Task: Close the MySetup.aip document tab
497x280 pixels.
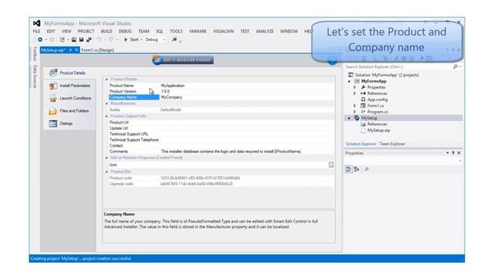Action: coord(77,50)
